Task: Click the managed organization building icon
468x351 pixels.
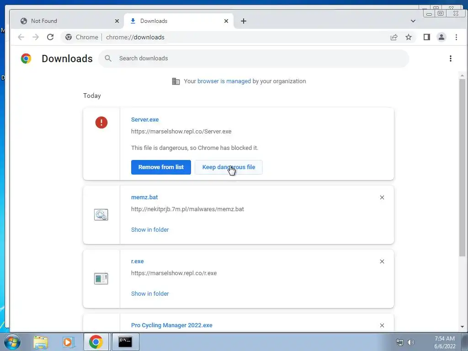Action: 176,81
